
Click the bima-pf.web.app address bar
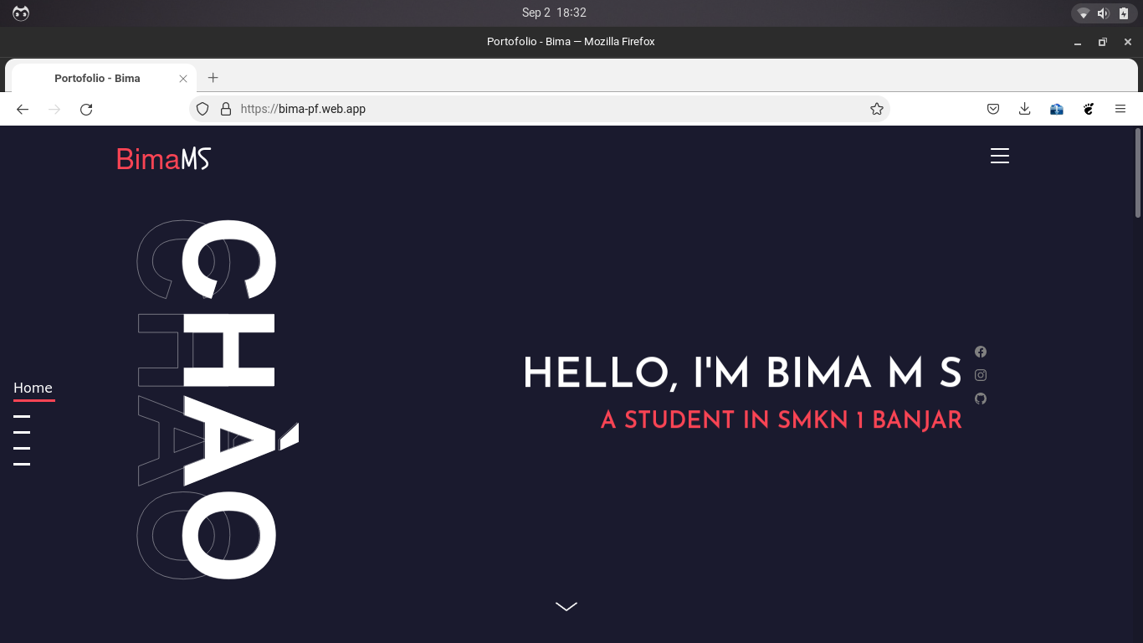tap(544, 109)
